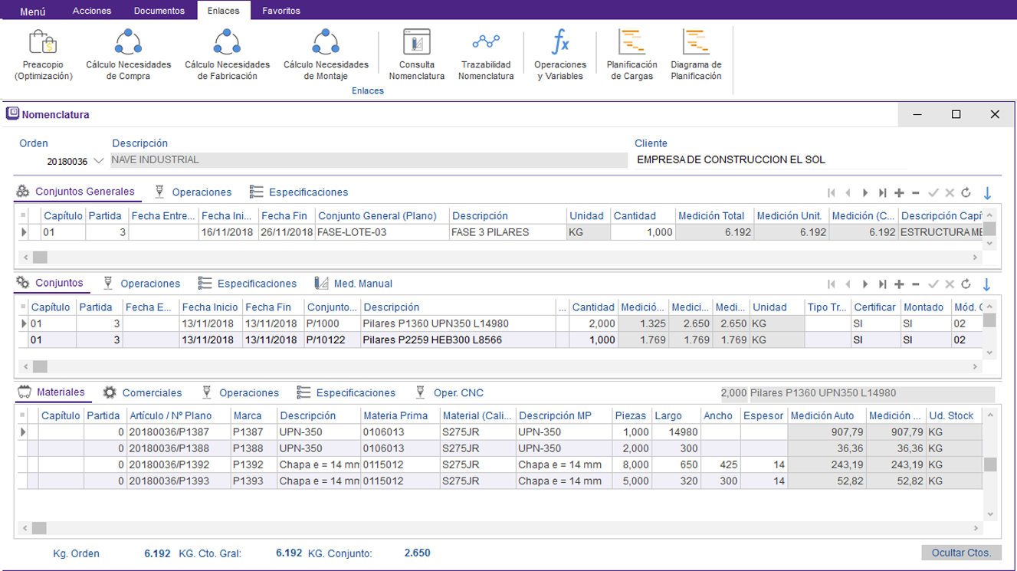Open the Acciones ribbon tab

click(x=92, y=11)
